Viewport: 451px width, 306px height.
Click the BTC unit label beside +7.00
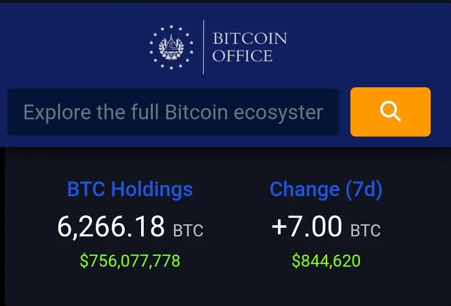point(366,230)
